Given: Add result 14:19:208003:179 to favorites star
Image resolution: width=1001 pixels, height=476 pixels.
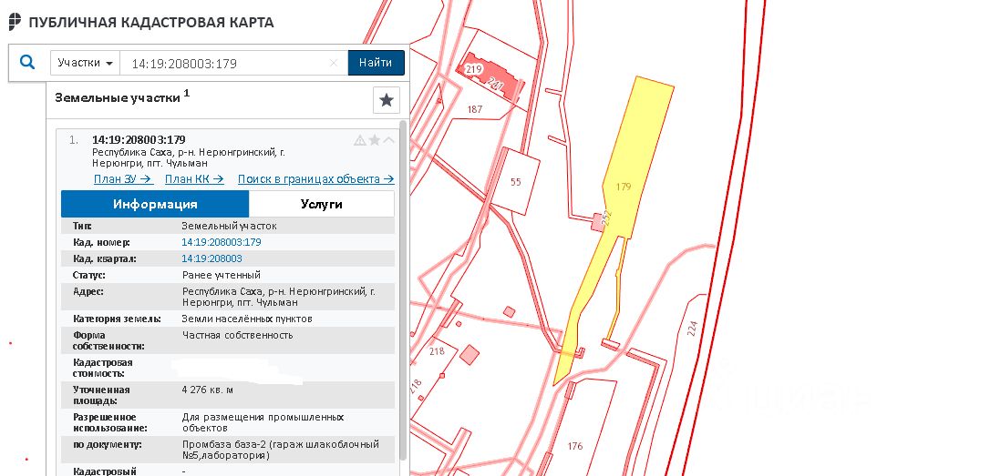Looking at the screenshot, I should coord(375,140).
